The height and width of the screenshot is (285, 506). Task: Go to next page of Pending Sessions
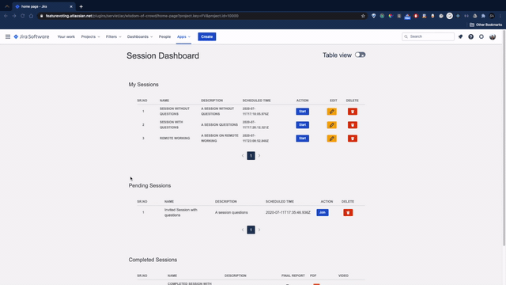pos(259,230)
